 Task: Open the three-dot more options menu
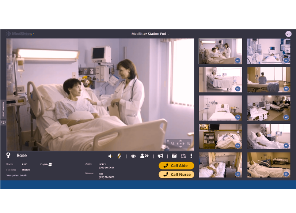coord(191,156)
